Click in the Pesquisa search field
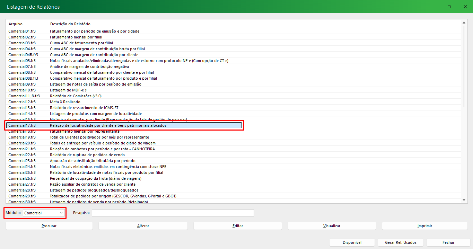This screenshot has height=249, width=473. [x=173, y=213]
